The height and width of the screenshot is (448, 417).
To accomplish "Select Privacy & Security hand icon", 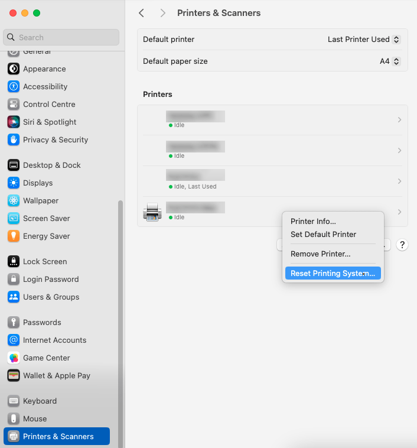I will 14,139.
